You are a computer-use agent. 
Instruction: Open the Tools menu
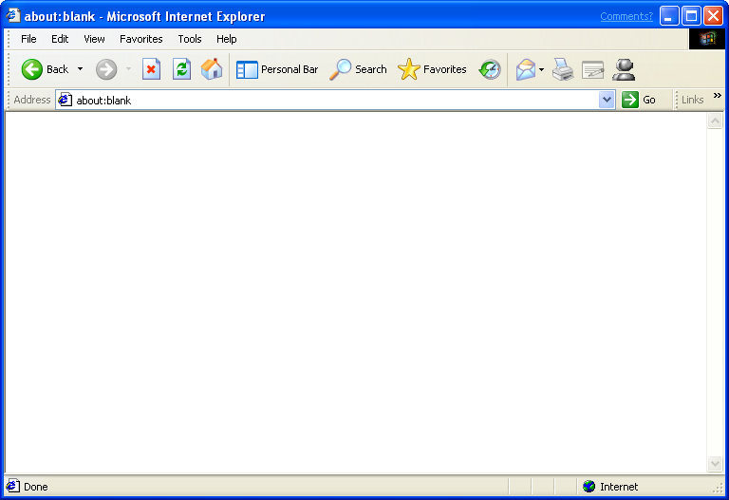(x=190, y=39)
